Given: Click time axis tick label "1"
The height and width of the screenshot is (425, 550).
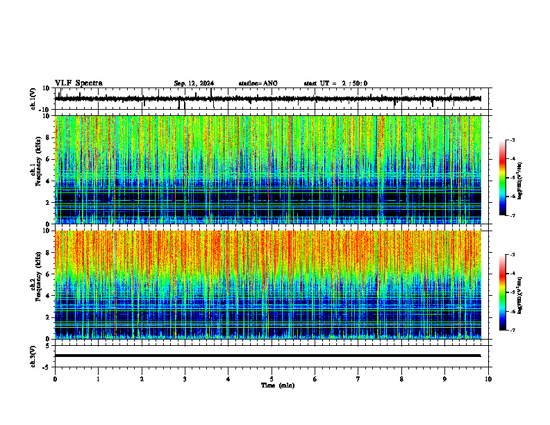Looking at the screenshot, I should (x=98, y=379).
